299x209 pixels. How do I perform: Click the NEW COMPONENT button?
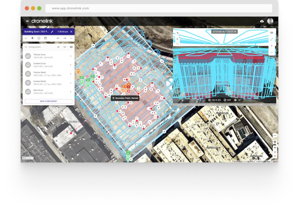click(x=49, y=101)
